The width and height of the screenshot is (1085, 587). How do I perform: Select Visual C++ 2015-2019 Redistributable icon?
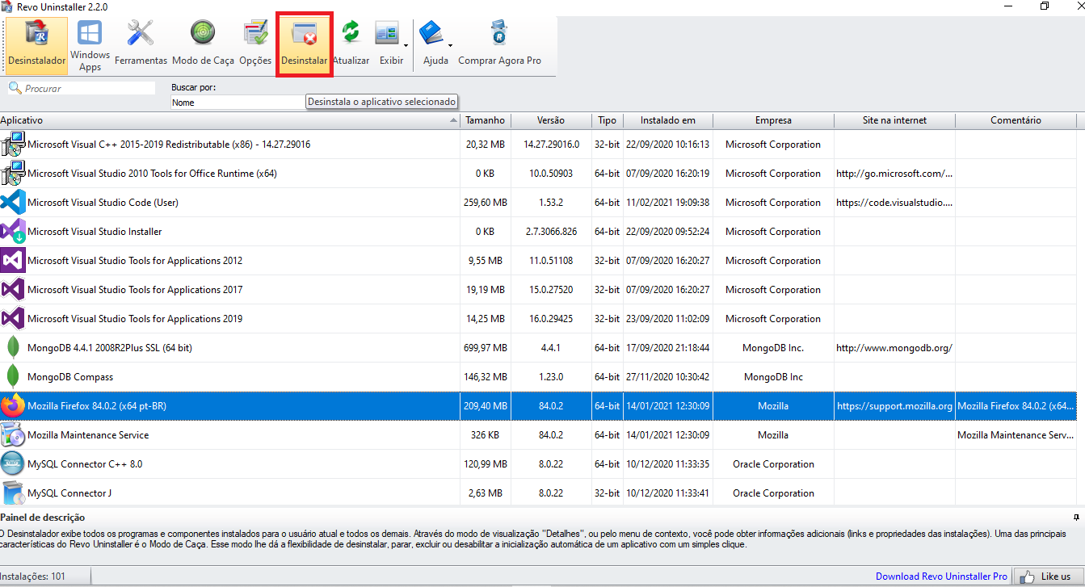tap(13, 145)
